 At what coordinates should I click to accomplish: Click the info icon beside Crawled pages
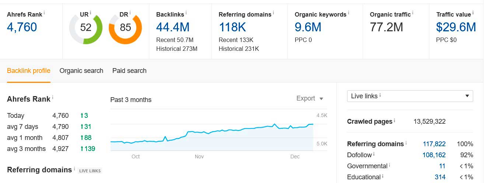point(395,120)
